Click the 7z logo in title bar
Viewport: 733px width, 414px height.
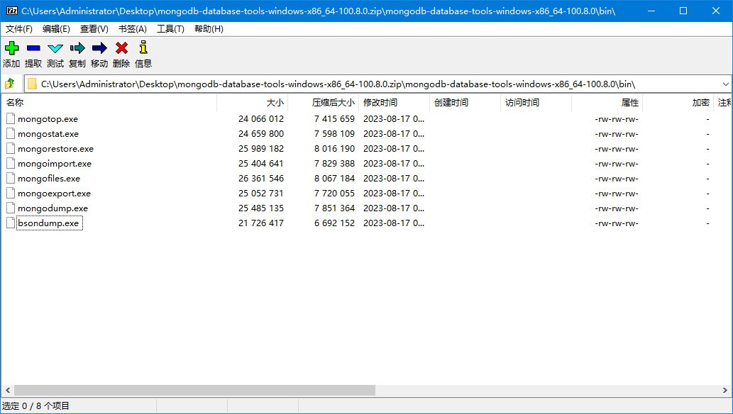[x=11, y=11]
